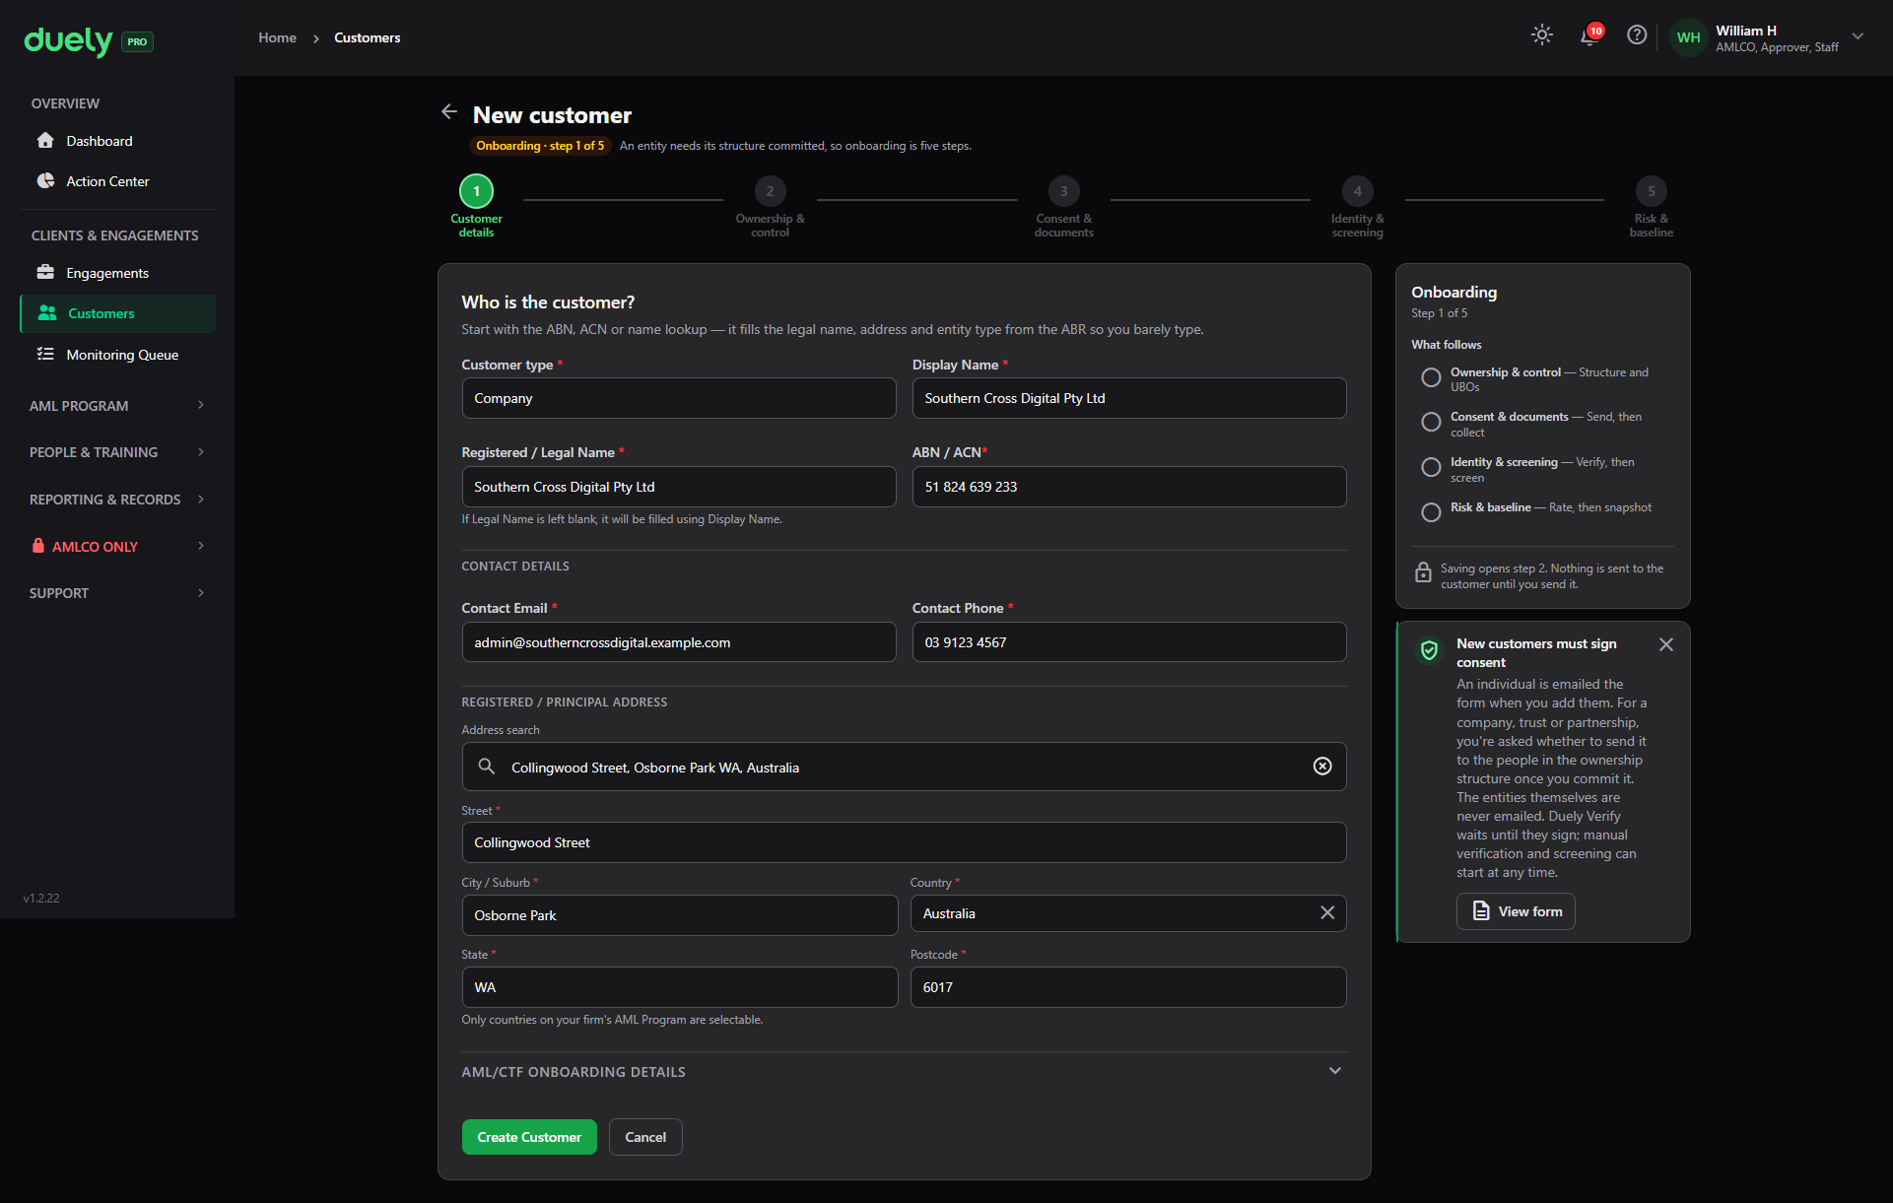Click the City / Suburb field
Viewport: 1893px width, 1203px height.
pos(679,915)
